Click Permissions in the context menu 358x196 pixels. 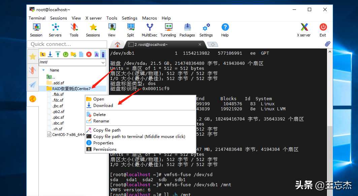coord(104,149)
